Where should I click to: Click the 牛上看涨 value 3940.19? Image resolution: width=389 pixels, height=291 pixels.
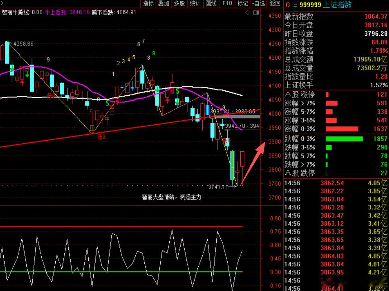(x=79, y=12)
